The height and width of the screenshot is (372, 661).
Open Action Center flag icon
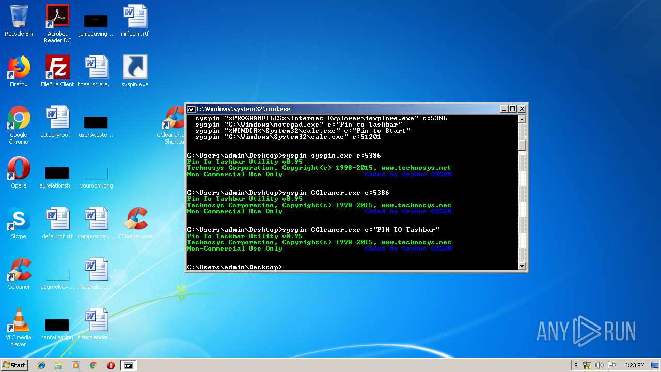coord(611,365)
